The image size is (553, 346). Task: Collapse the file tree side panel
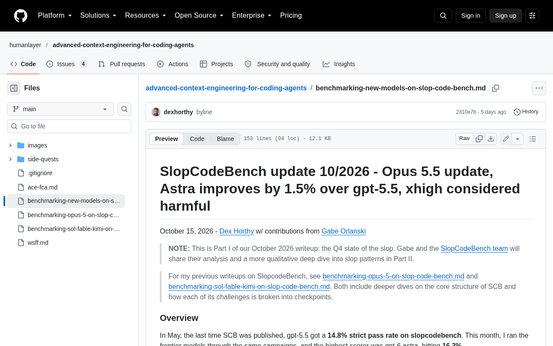(14, 88)
